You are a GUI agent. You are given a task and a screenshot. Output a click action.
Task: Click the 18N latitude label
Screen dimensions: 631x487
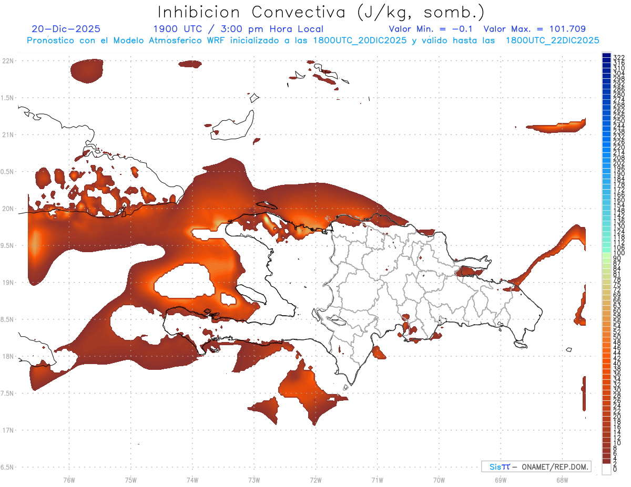click(x=8, y=356)
